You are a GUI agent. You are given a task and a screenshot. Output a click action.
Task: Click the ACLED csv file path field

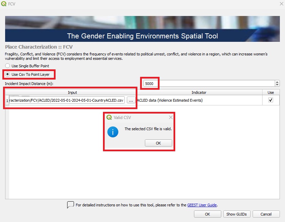coord(67,100)
